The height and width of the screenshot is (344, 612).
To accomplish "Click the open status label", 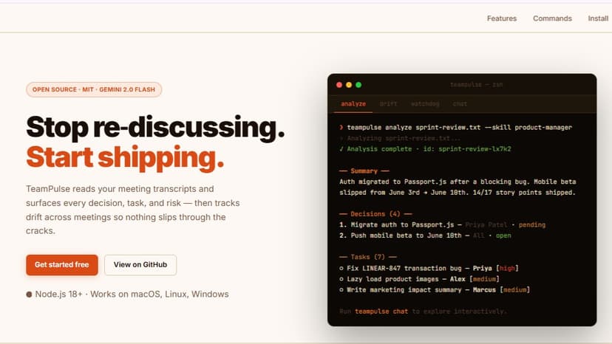I will tap(503, 235).
